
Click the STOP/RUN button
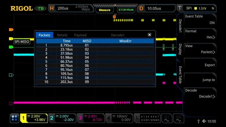[x=126, y=10]
